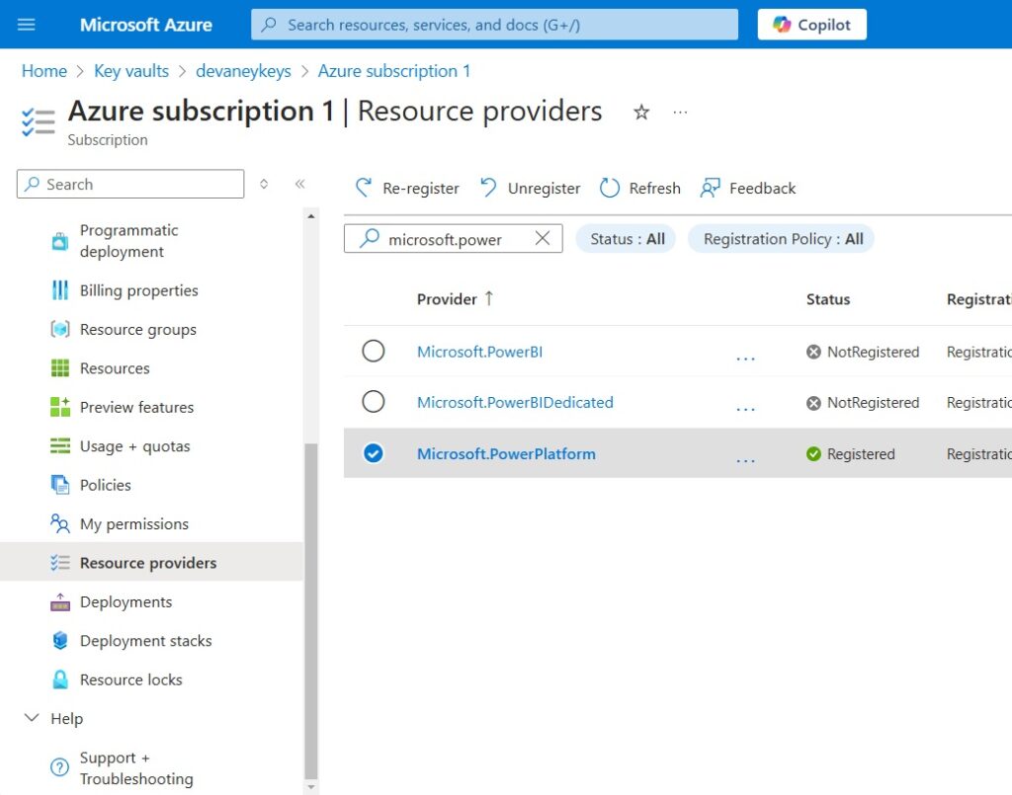Click Unregister in the toolbar
Screen dimensions: 1012x795
[530, 189]
